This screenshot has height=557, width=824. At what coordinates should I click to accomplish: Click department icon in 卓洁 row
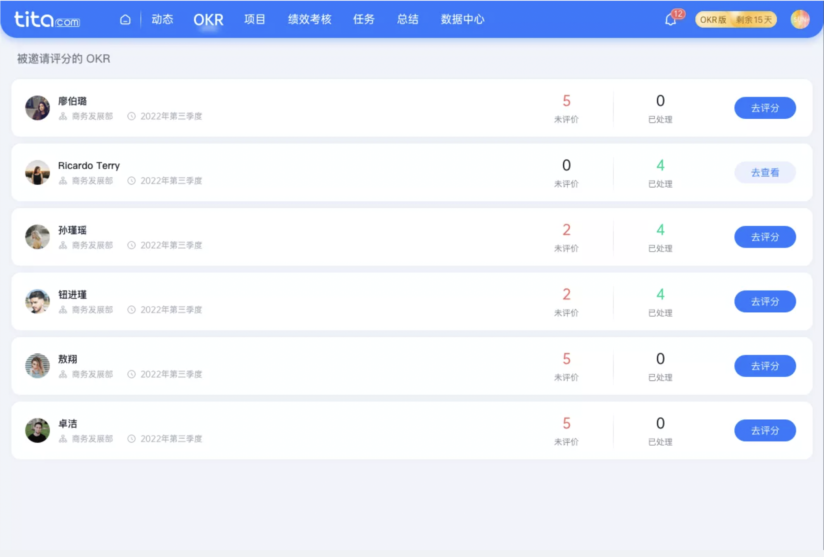[63, 439]
